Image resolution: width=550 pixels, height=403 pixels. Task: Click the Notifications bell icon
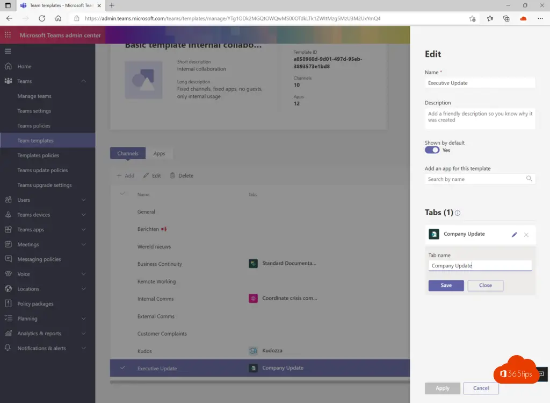[9, 348]
